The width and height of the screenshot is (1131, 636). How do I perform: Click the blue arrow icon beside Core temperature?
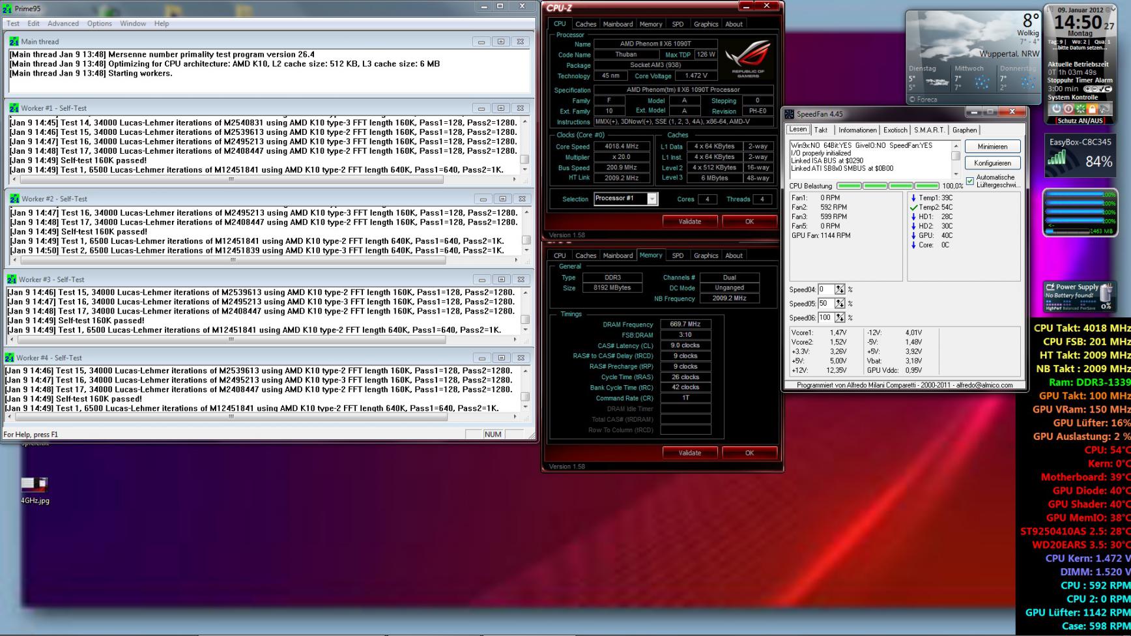[x=913, y=245]
